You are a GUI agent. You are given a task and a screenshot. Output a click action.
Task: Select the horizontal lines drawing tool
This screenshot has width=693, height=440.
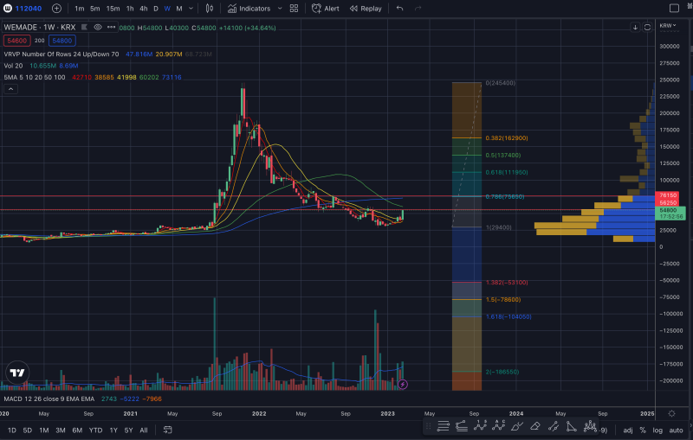[x=443, y=426]
